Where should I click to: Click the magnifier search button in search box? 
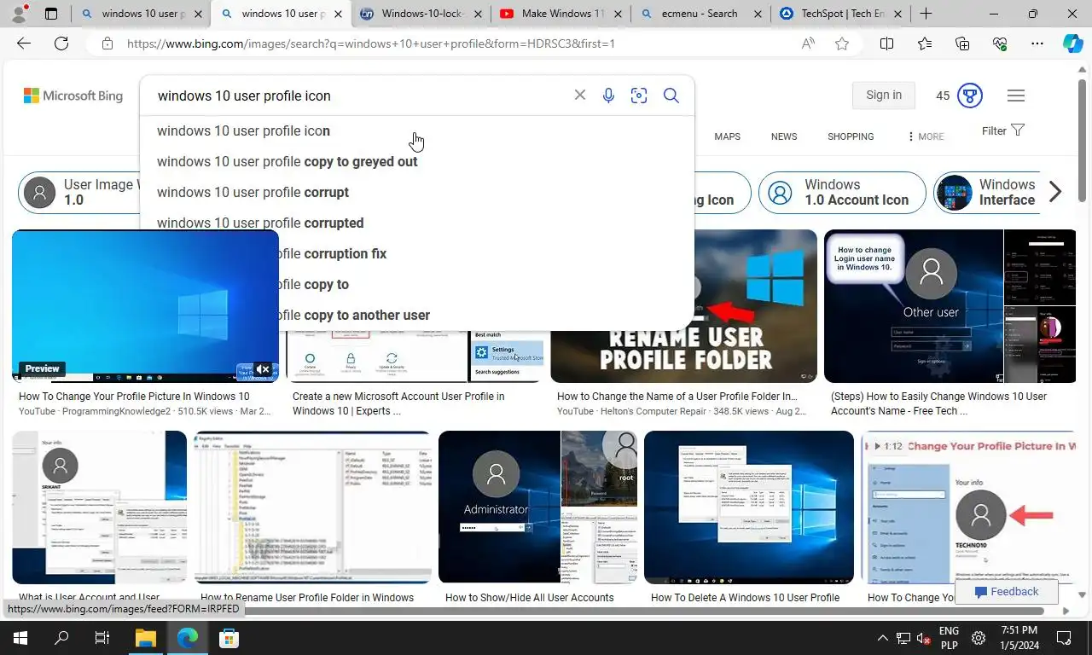coord(671,96)
